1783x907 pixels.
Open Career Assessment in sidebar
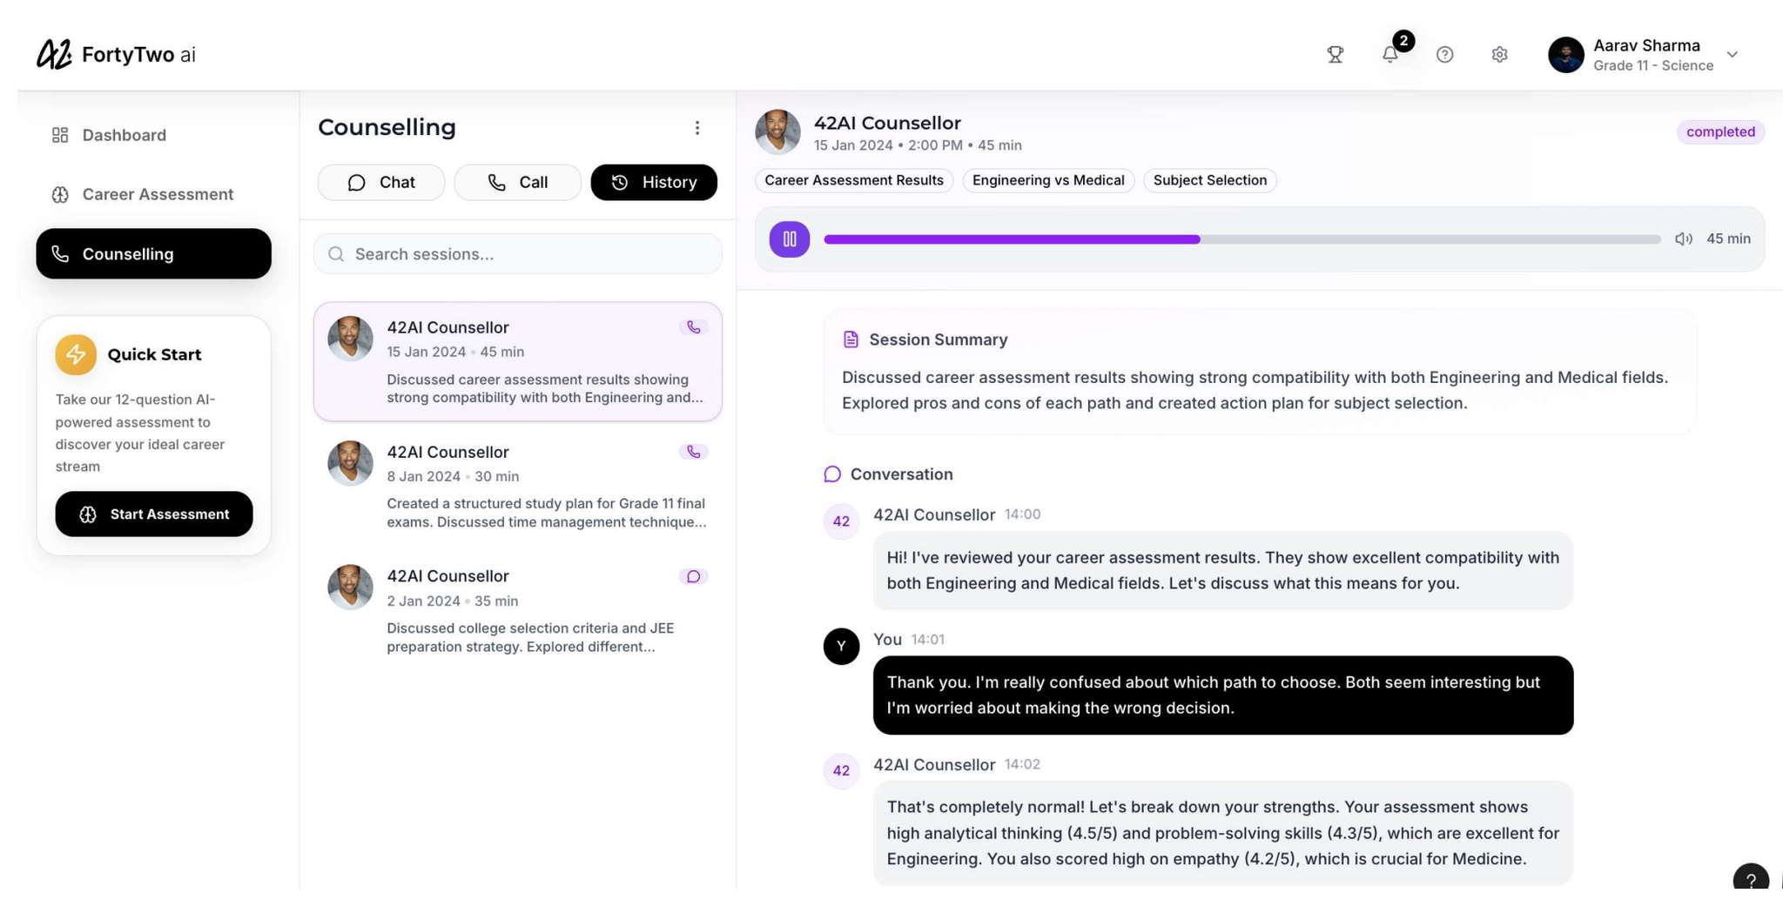(x=157, y=194)
